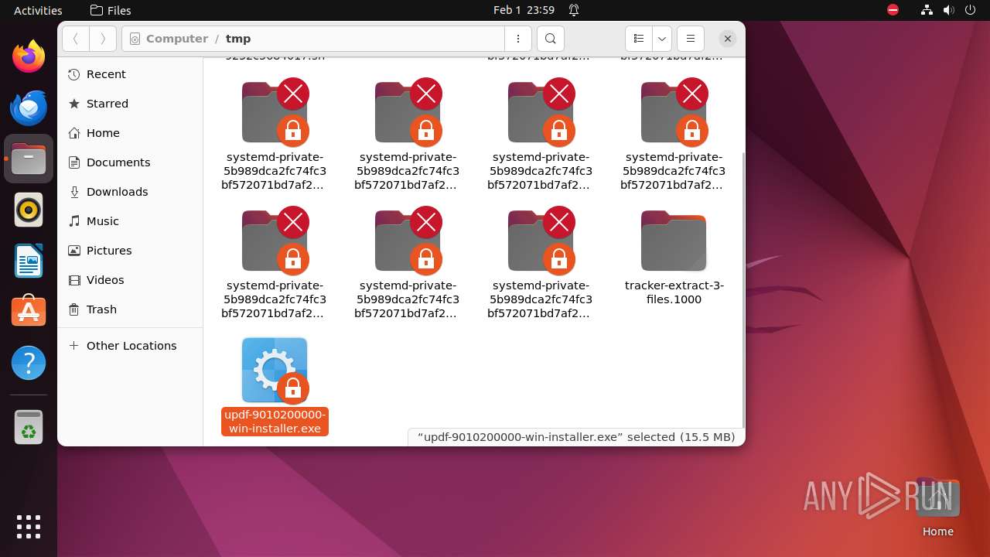This screenshot has height=557, width=990.
Task: Click the updf-9010200000-win-installer.exe filename label
Action: (275, 422)
